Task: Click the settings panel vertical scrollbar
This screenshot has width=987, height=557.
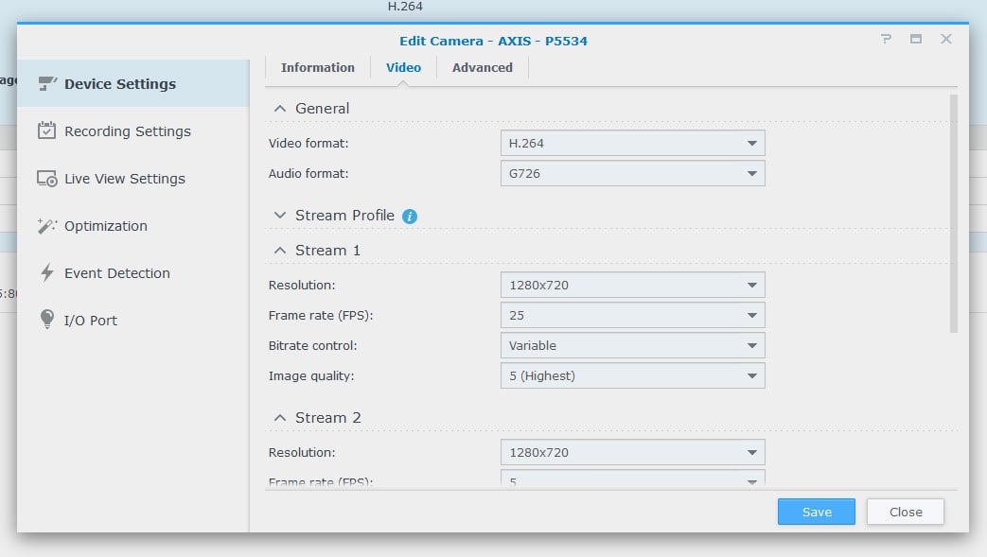Action: pyautogui.click(x=954, y=214)
